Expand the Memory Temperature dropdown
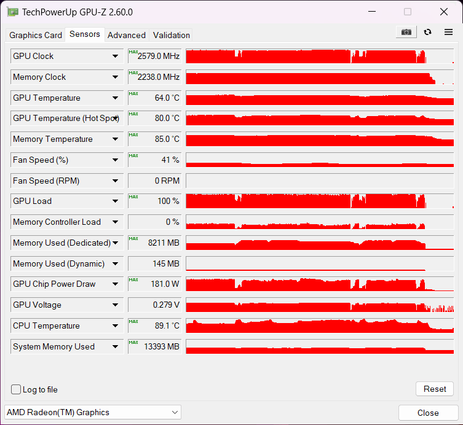The width and height of the screenshot is (463, 425). 115,139
